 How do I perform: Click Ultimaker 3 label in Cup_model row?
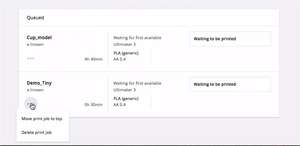(125, 44)
